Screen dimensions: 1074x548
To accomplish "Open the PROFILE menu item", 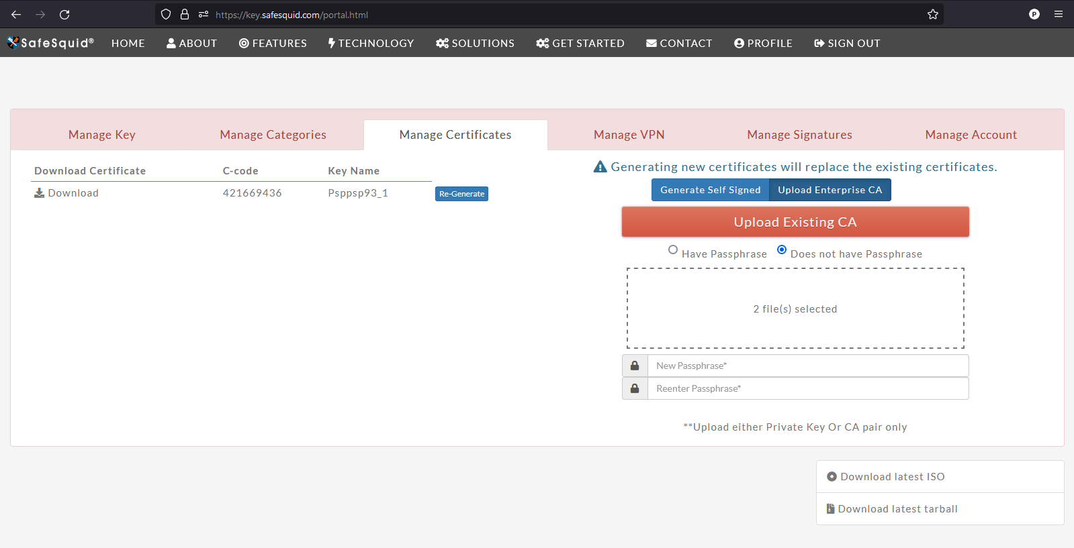I will tap(763, 43).
